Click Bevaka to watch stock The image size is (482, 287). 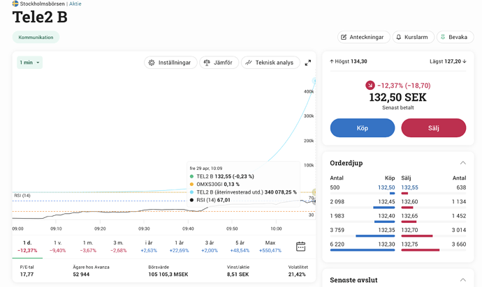(455, 37)
